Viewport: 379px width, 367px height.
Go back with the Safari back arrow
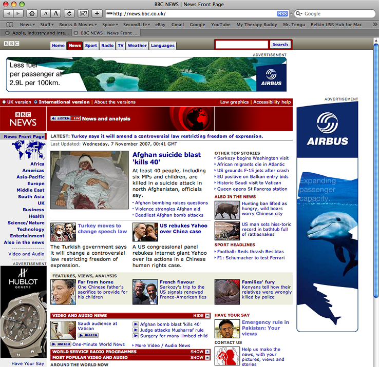tap(8, 13)
